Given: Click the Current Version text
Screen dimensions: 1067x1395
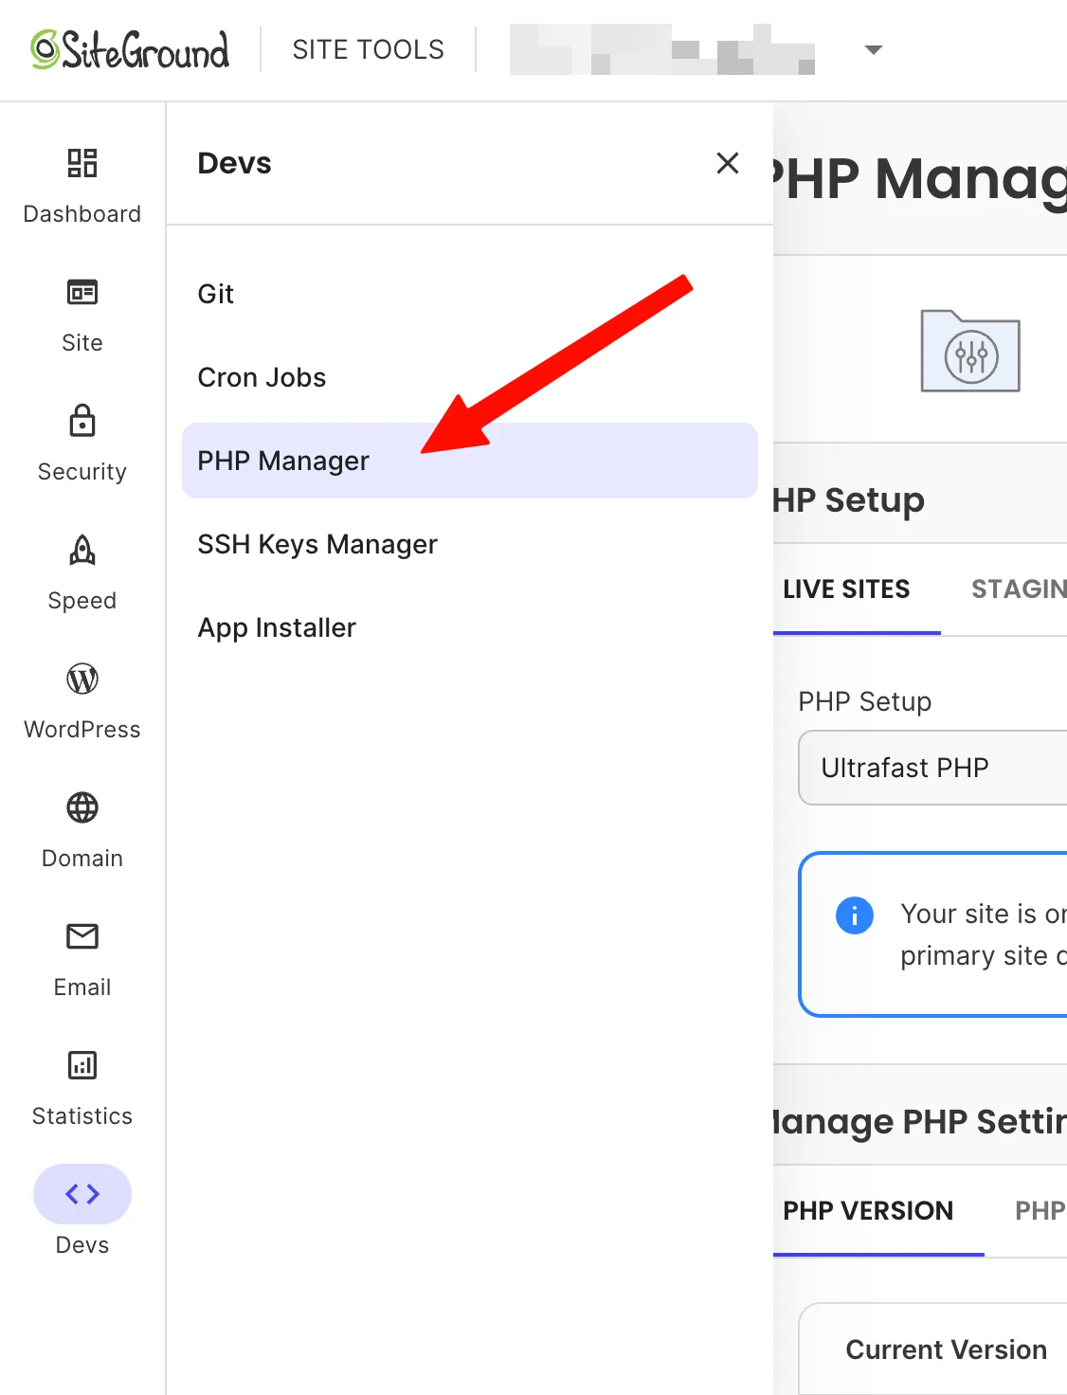Looking at the screenshot, I should [946, 1350].
